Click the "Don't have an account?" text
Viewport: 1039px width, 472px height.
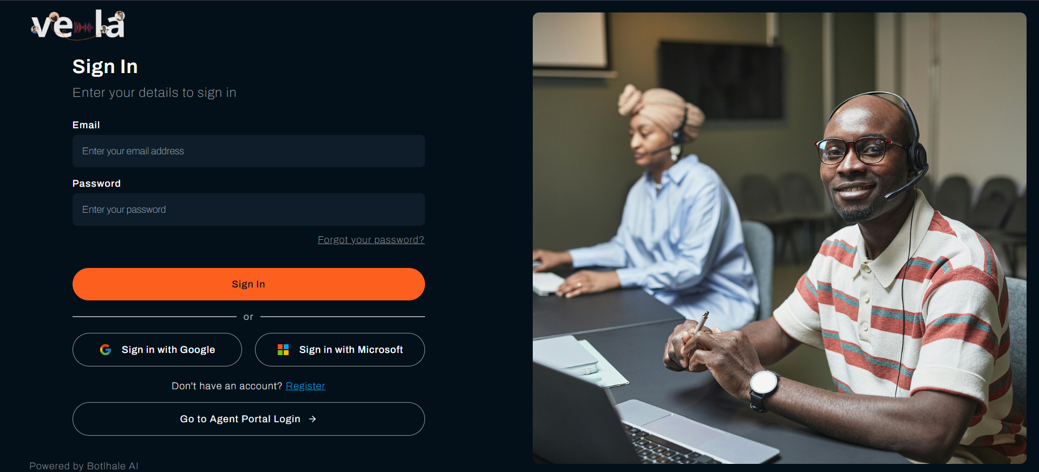(x=227, y=386)
